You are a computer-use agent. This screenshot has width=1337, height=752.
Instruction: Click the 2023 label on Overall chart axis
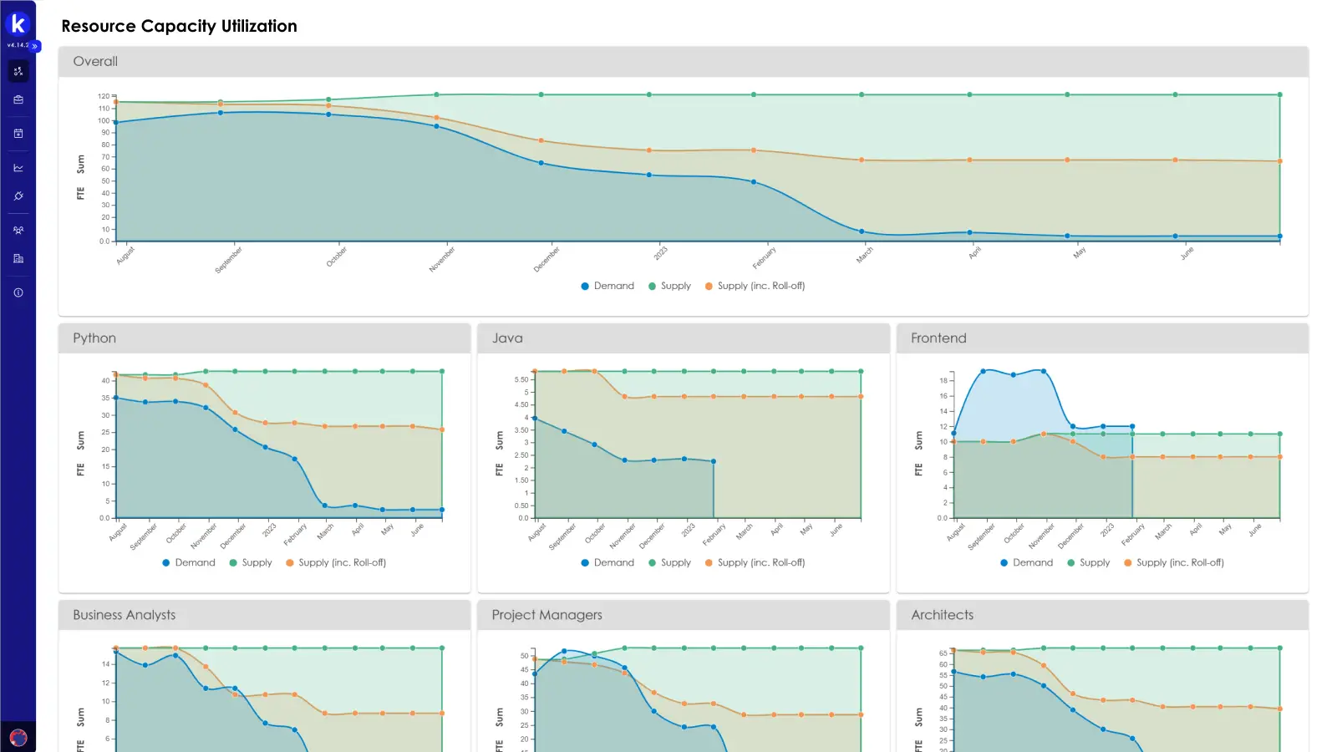pyautogui.click(x=660, y=252)
